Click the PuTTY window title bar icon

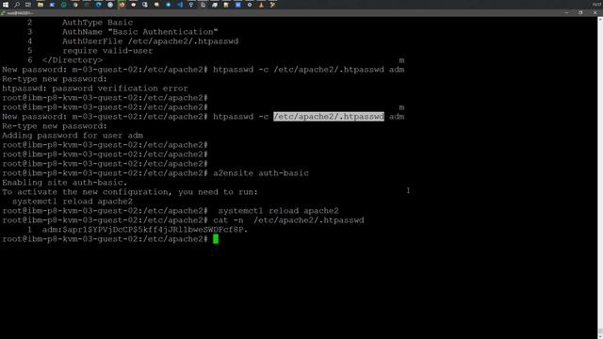pos(3,13)
